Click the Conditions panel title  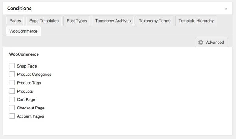tap(19, 9)
